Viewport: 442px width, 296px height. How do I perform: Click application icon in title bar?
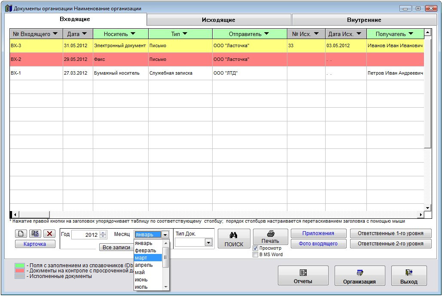tap(9, 8)
